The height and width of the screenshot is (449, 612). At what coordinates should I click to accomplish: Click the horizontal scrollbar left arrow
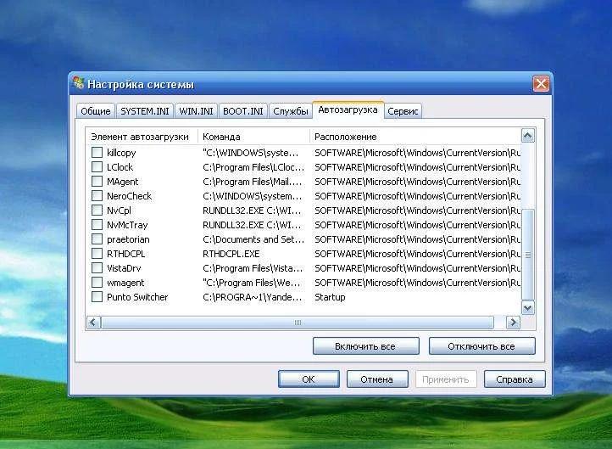tap(93, 323)
